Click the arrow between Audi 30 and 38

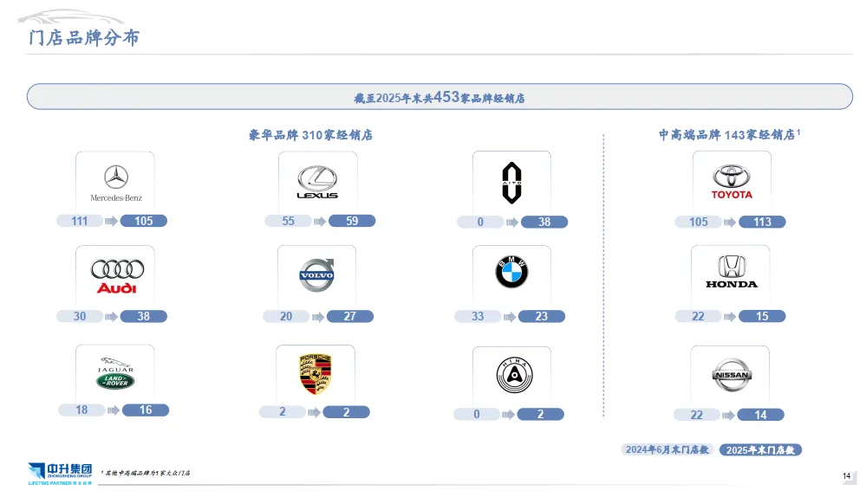(x=112, y=317)
